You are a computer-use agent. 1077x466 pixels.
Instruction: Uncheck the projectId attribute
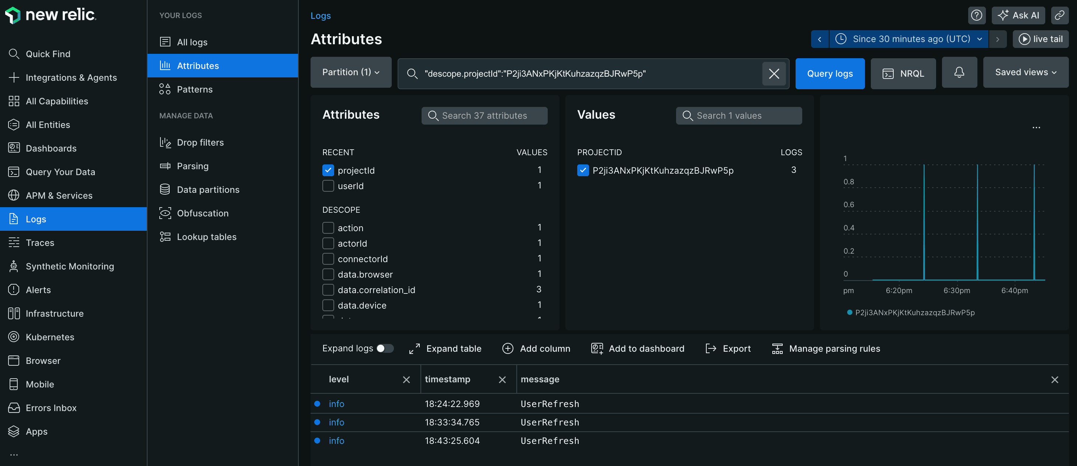click(328, 170)
